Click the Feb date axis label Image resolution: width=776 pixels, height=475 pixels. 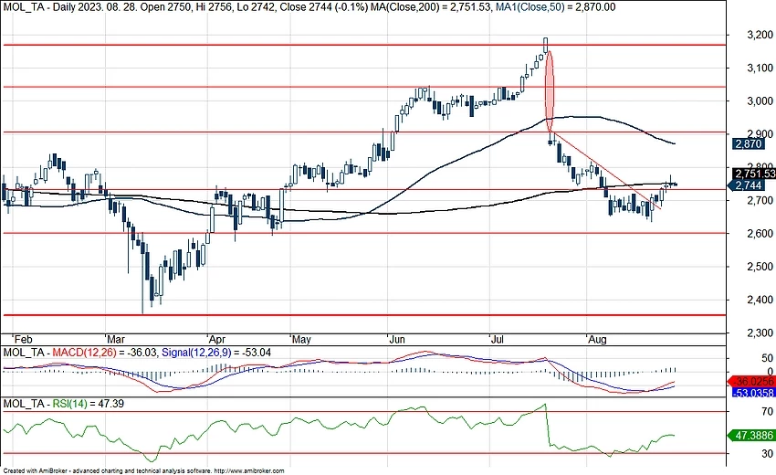coord(23,340)
